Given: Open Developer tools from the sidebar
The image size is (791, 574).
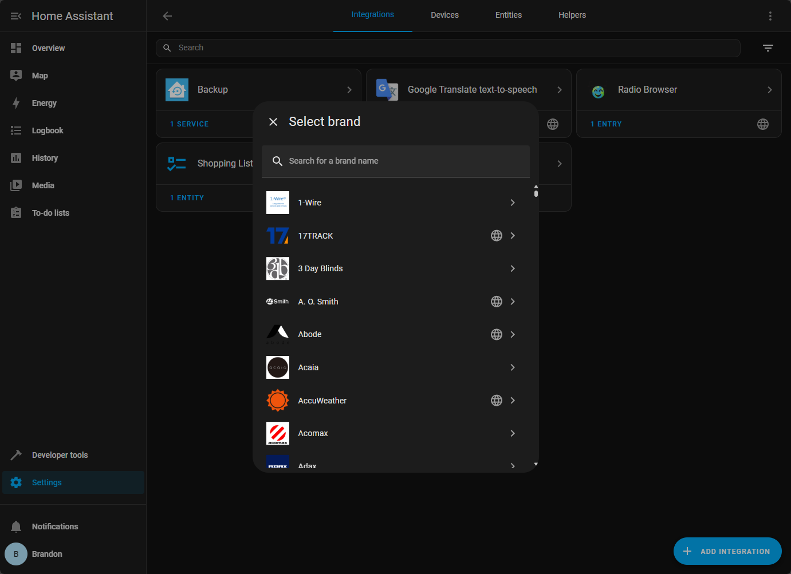Looking at the screenshot, I should click(60, 455).
